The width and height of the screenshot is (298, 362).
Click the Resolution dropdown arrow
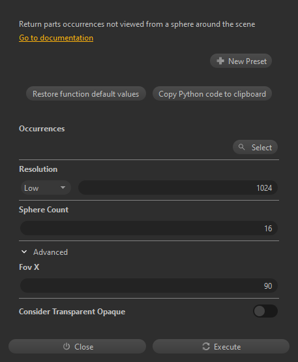tap(63, 188)
